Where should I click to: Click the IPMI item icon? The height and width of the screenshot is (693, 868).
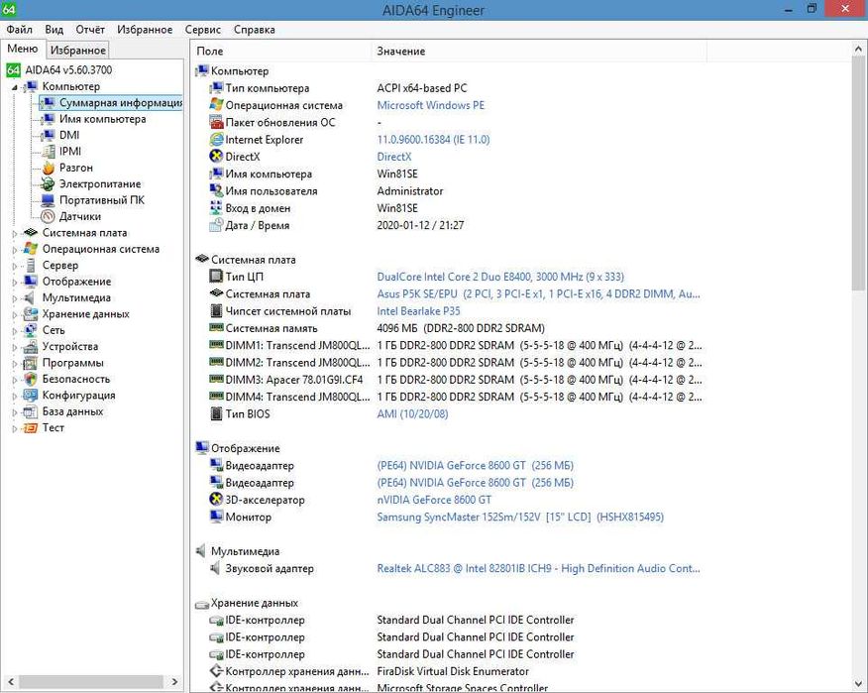[49, 152]
